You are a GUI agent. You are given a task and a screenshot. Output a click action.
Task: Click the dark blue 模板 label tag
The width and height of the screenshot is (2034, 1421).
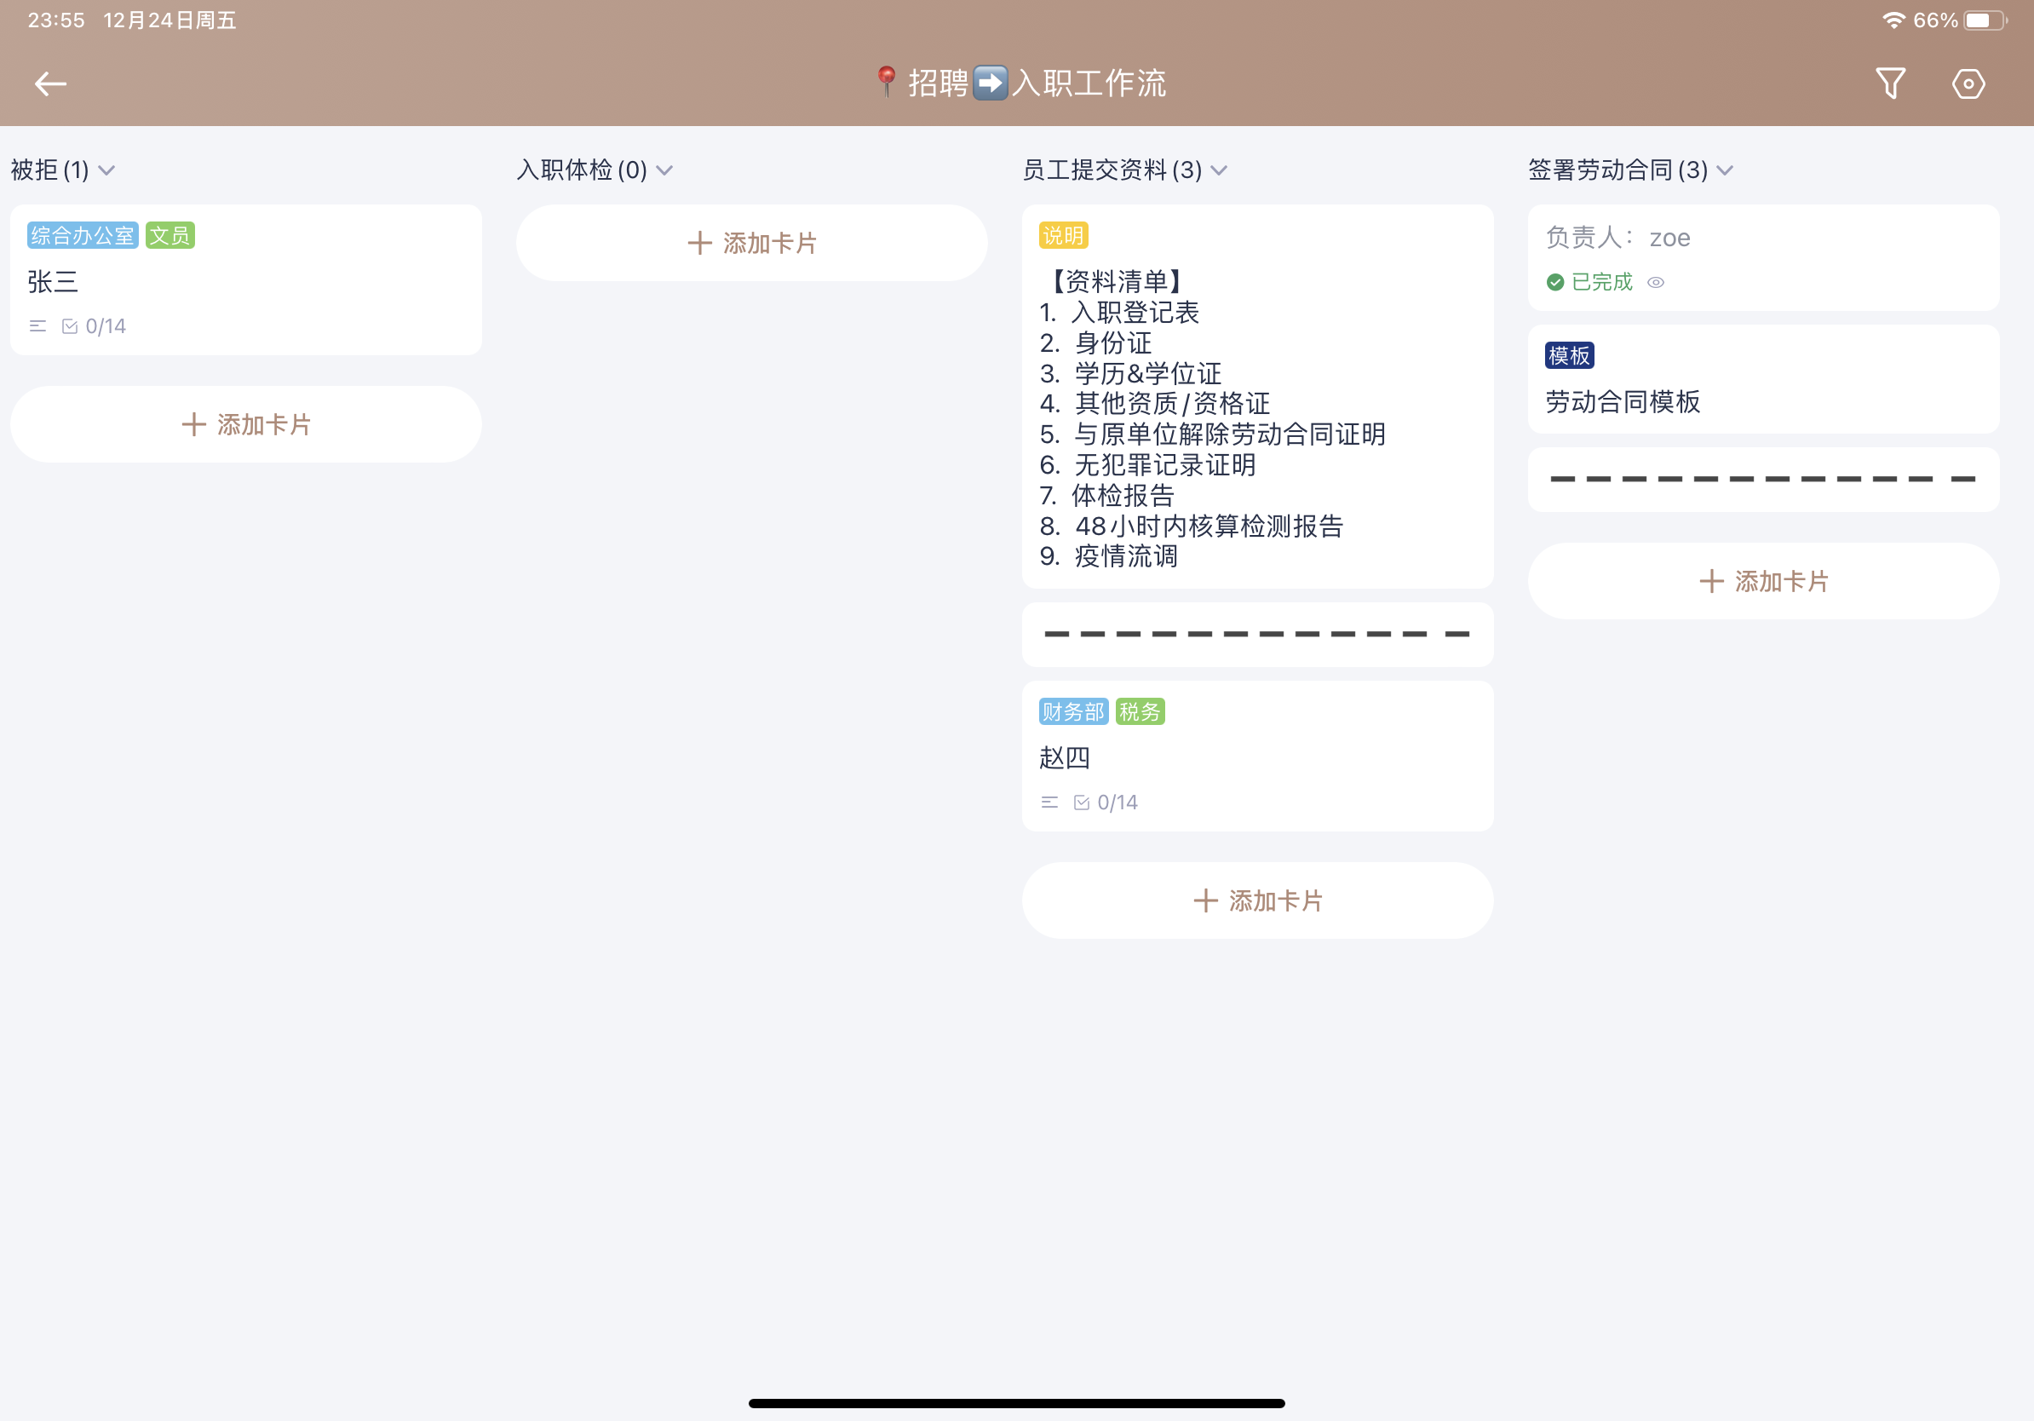(1569, 355)
